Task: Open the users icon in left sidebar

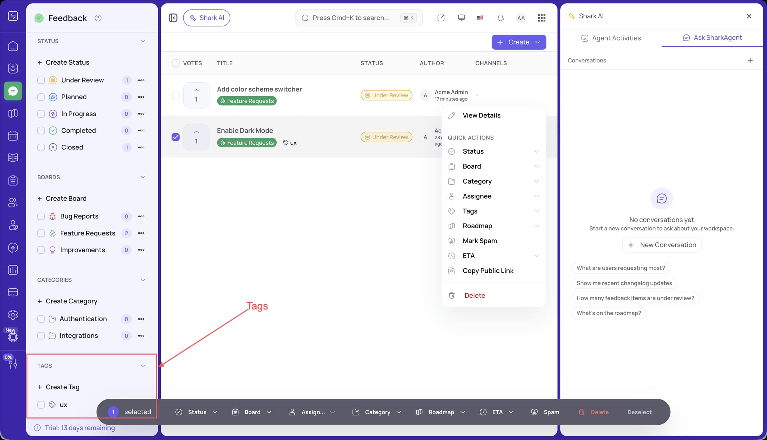Action: 13,202
